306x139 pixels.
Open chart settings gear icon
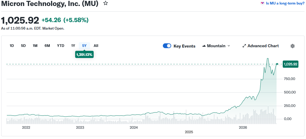[x=293, y=46]
